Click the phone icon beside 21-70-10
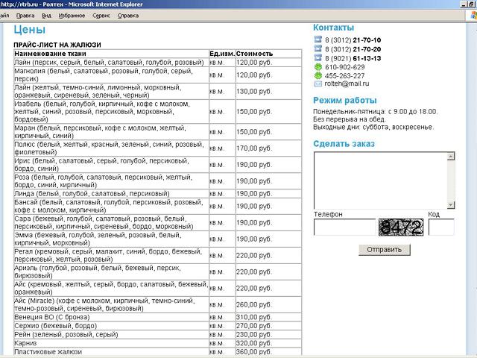Viewport: 477px width, 358px height. (318, 40)
